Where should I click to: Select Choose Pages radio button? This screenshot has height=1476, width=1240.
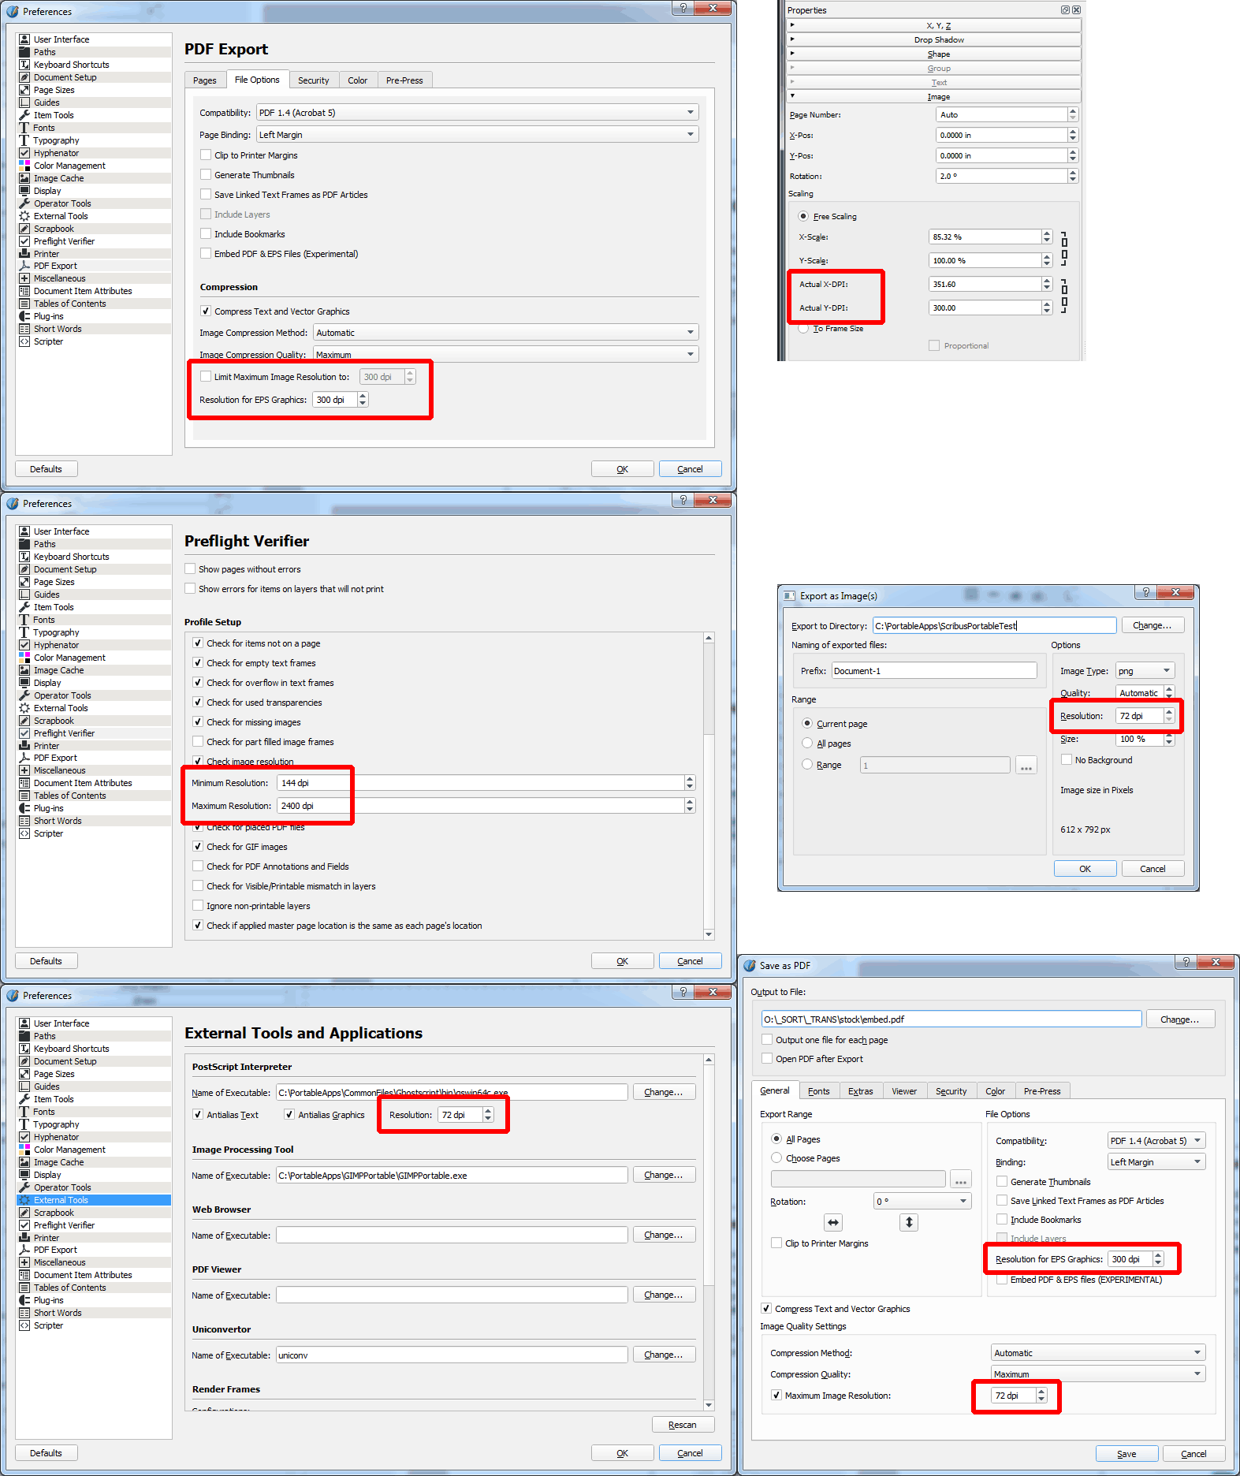click(x=776, y=1158)
